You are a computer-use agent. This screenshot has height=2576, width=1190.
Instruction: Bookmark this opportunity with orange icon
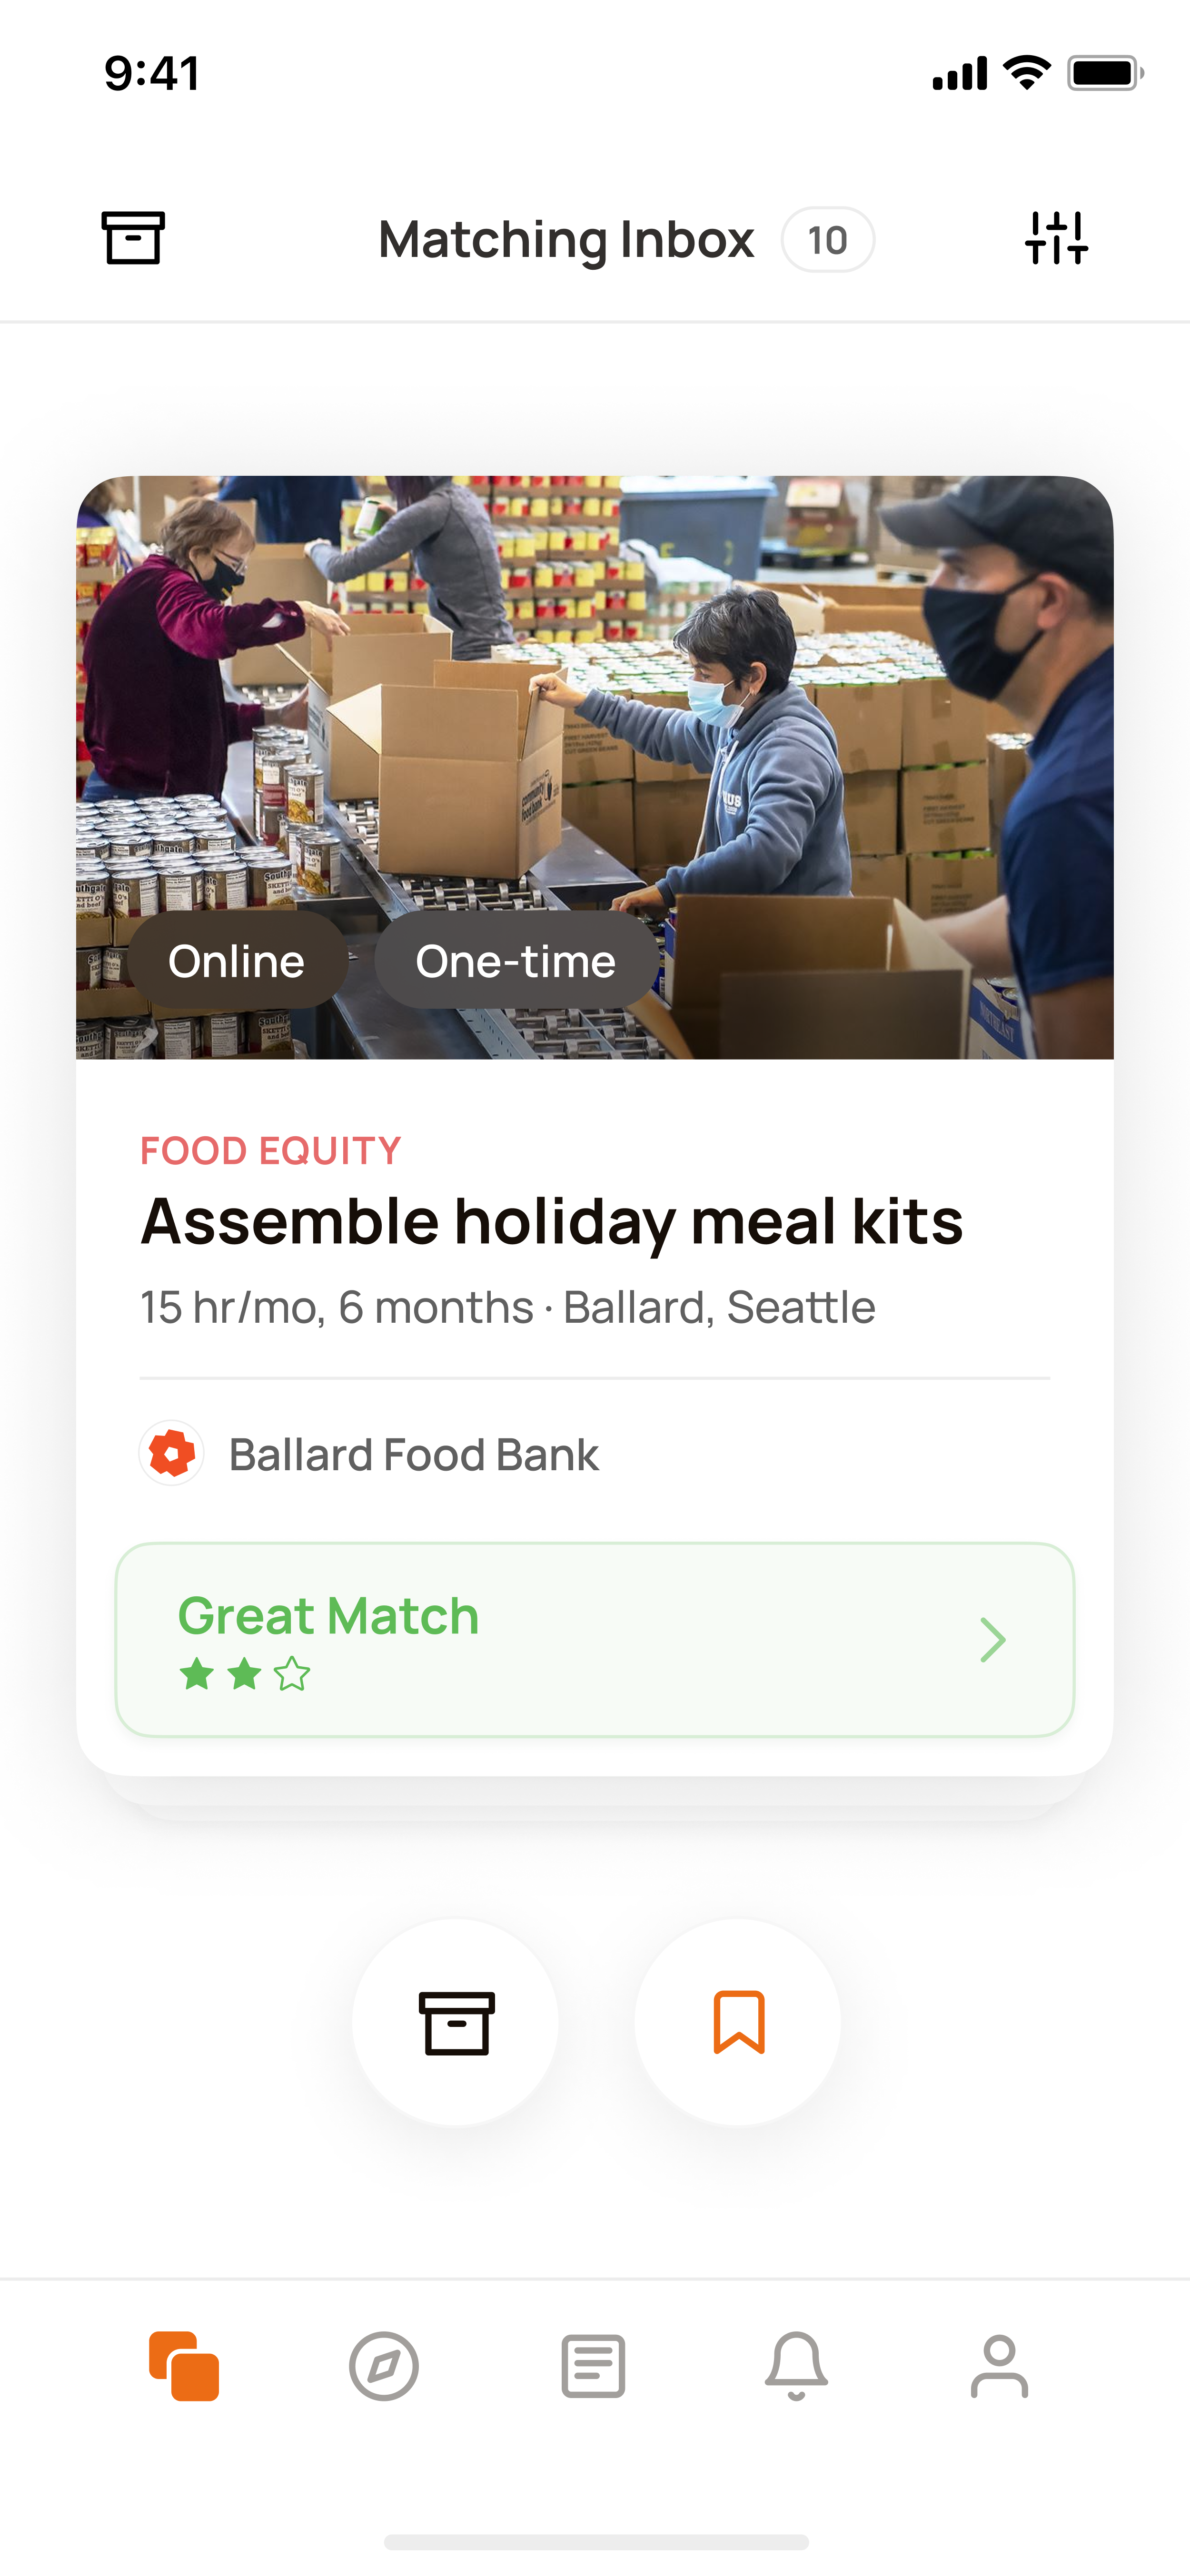(x=738, y=2022)
